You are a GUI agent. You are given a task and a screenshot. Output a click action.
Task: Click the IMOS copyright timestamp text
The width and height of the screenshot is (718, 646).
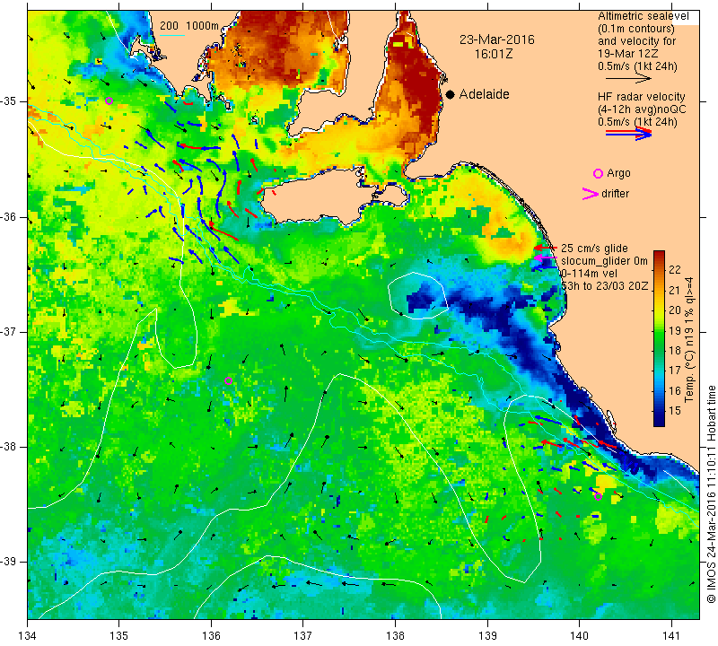point(711,494)
